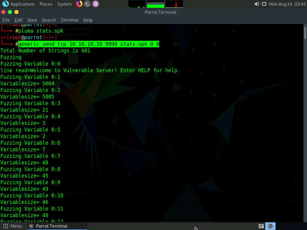The width and height of the screenshot is (307, 230).
Task: Click the 'Variablesize= 7' line
Action: tap(23, 149)
